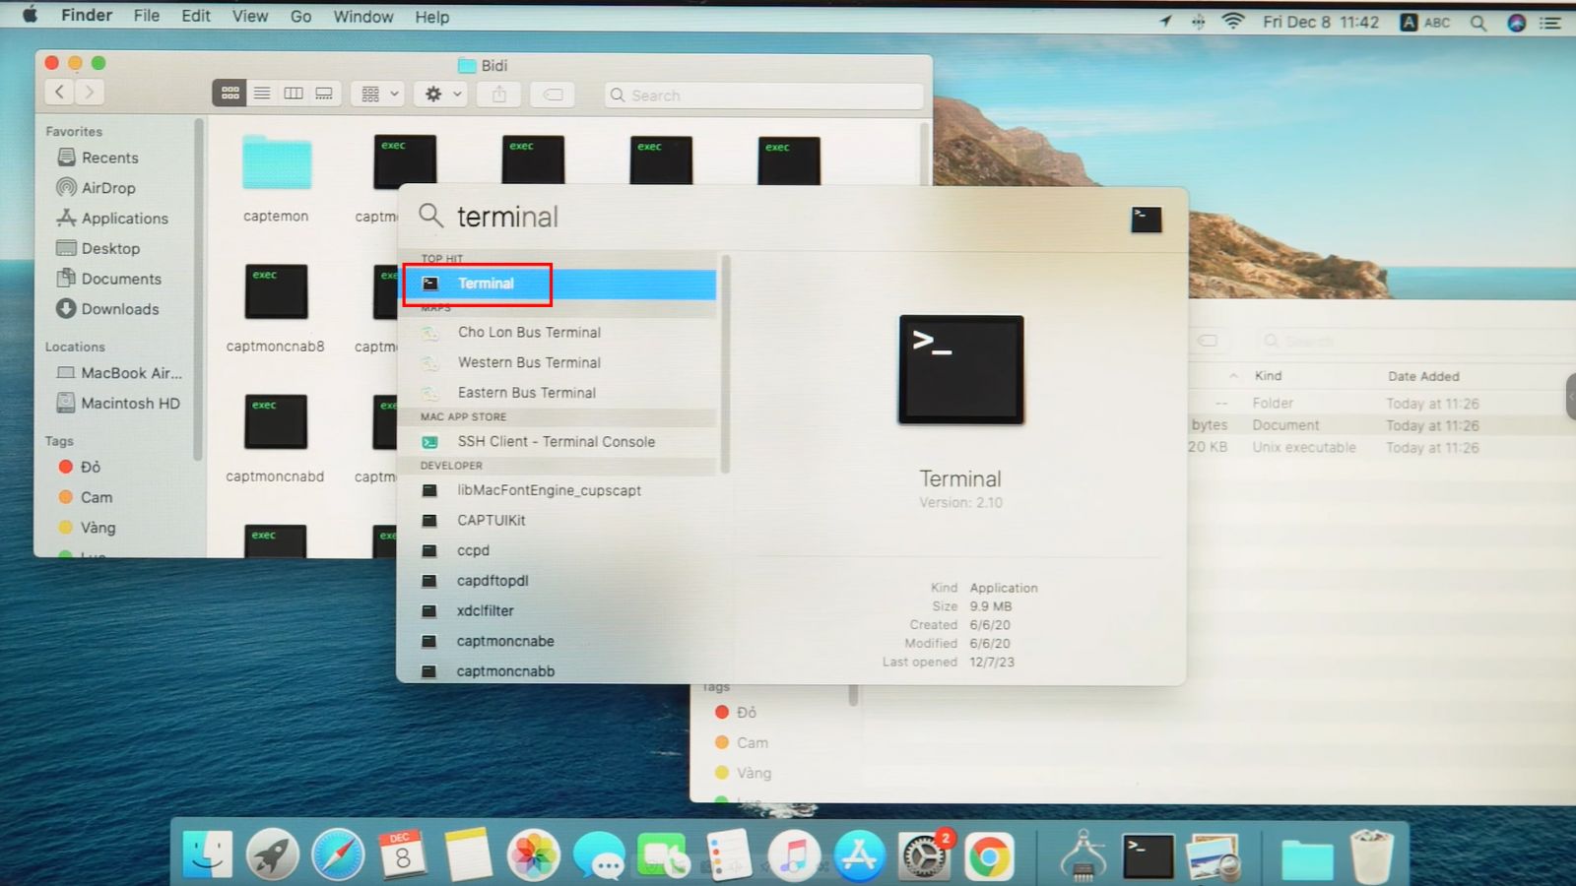The width and height of the screenshot is (1576, 886).
Task: Open Desktop in Finder sidebar
Action: [110, 249]
